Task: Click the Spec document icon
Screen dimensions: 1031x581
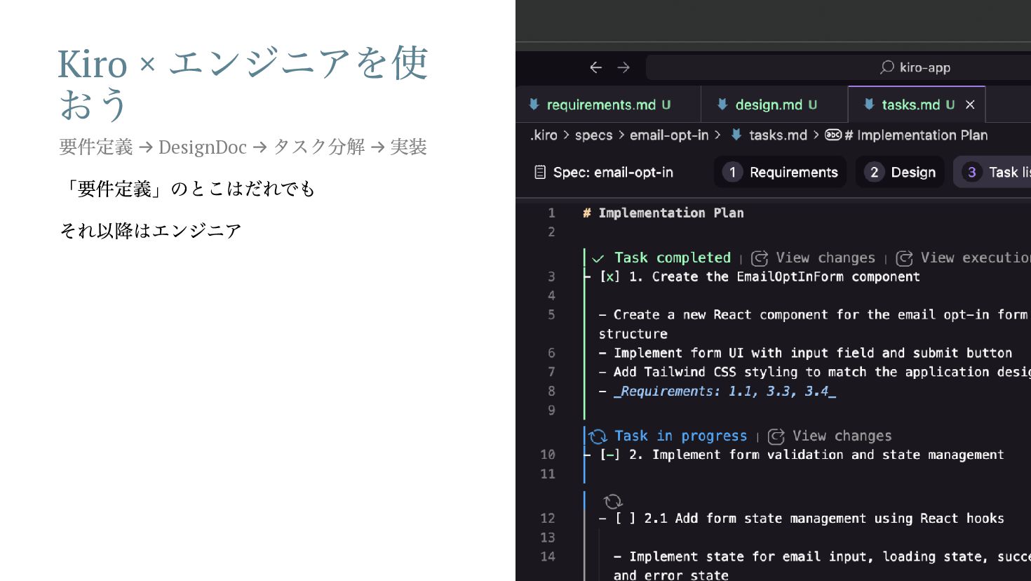Action: click(x=540, y=172)
